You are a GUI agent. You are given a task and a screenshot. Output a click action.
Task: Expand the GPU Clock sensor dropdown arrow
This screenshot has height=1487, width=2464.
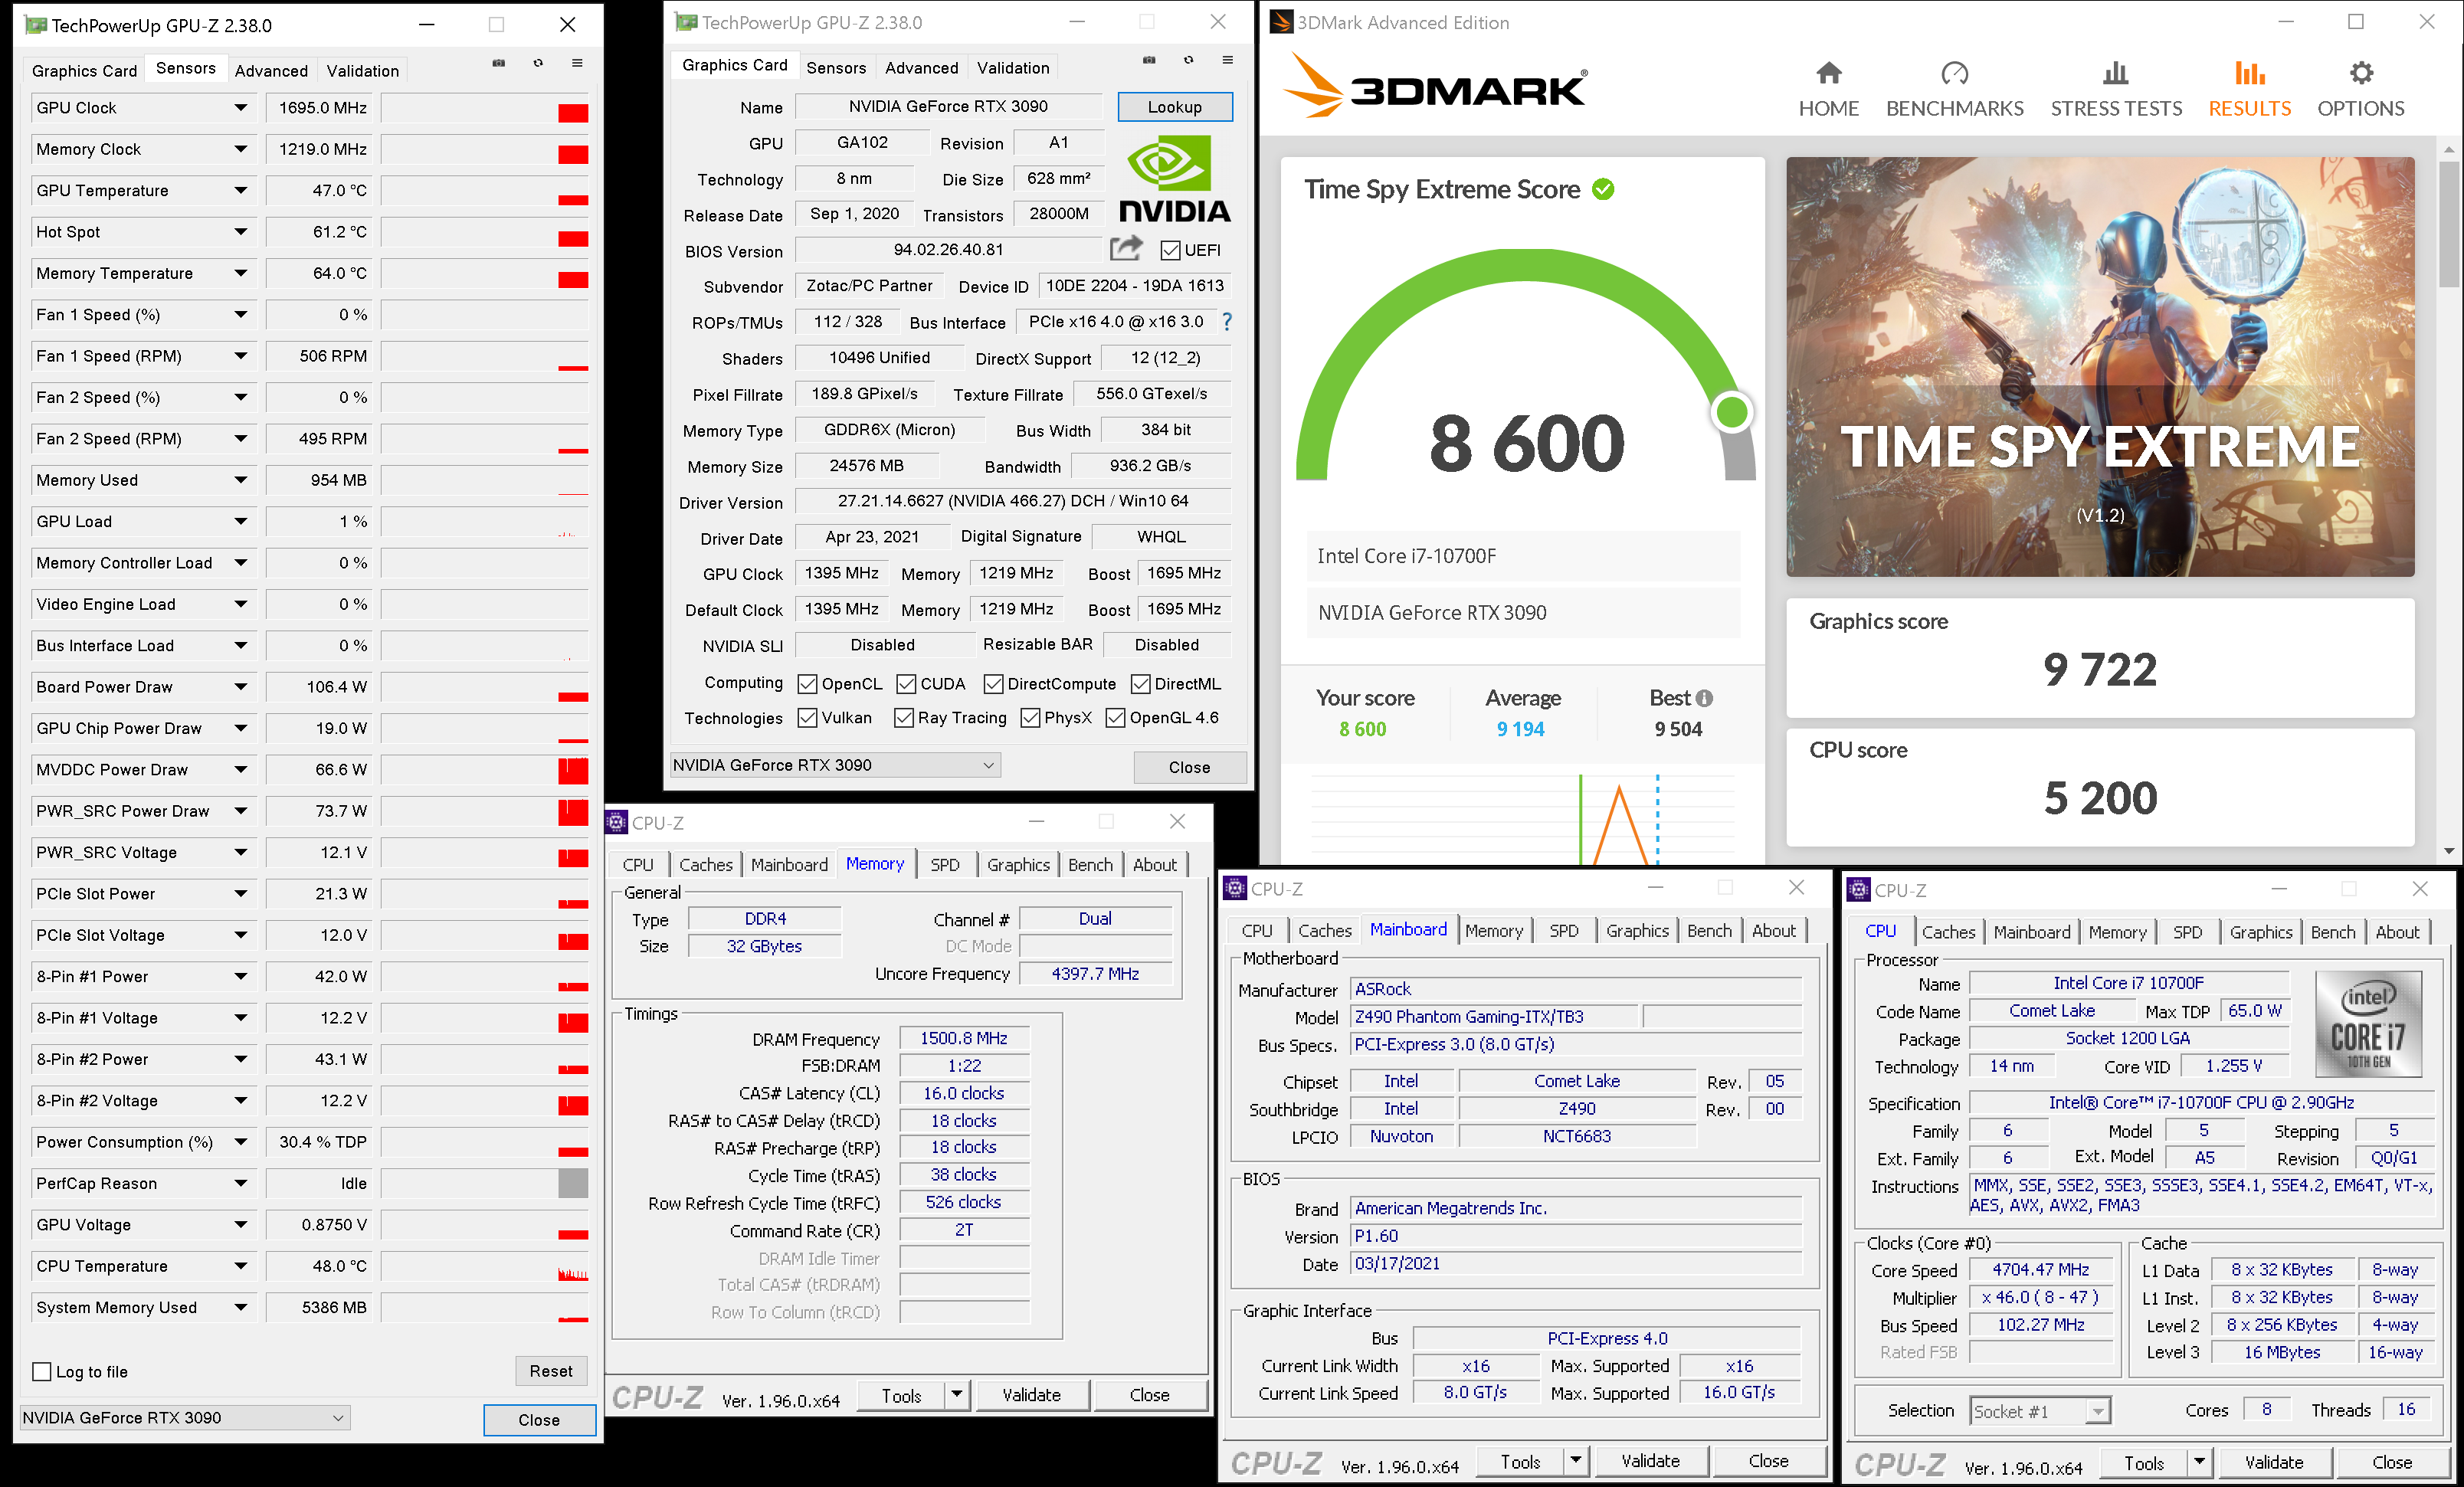click(240, 107)
